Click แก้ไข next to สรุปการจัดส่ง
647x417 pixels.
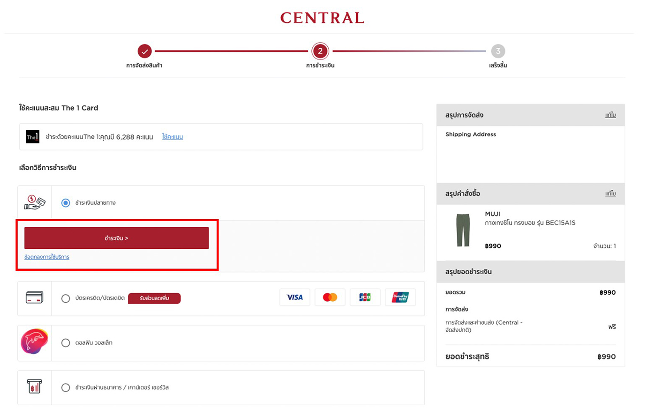[610, 115]
